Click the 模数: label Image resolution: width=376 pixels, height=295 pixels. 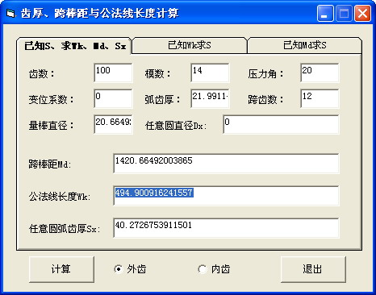(157, 73)
